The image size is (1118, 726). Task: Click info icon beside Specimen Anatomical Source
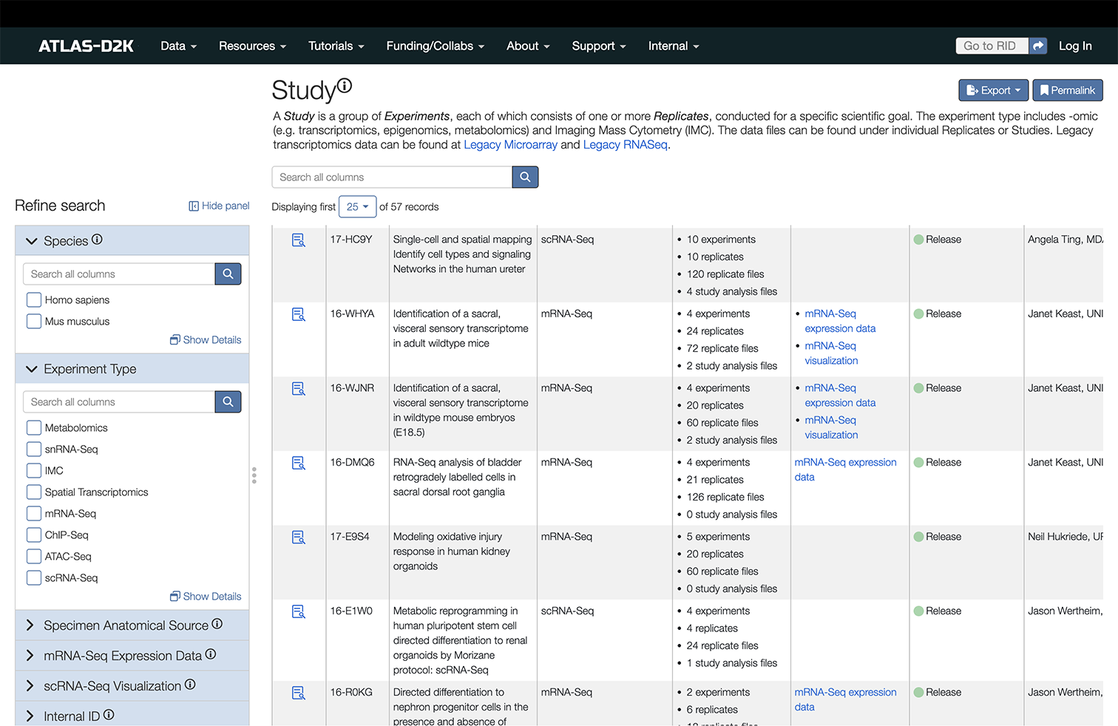click(217, 624)
